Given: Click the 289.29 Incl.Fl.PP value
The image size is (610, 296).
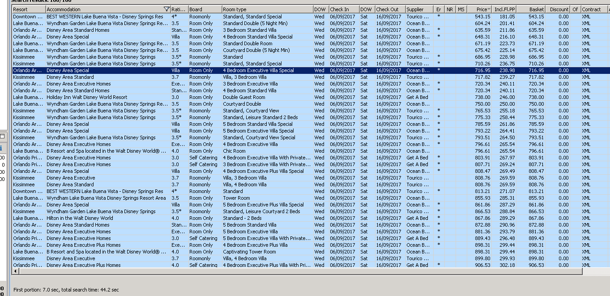Looking at the screenshot, I should 507,218.
